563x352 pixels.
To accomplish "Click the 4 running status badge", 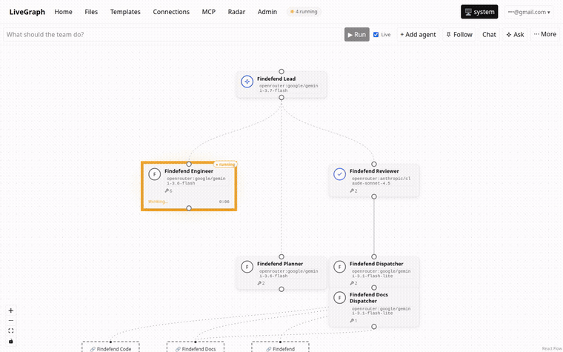I will (x=304, y=12).
